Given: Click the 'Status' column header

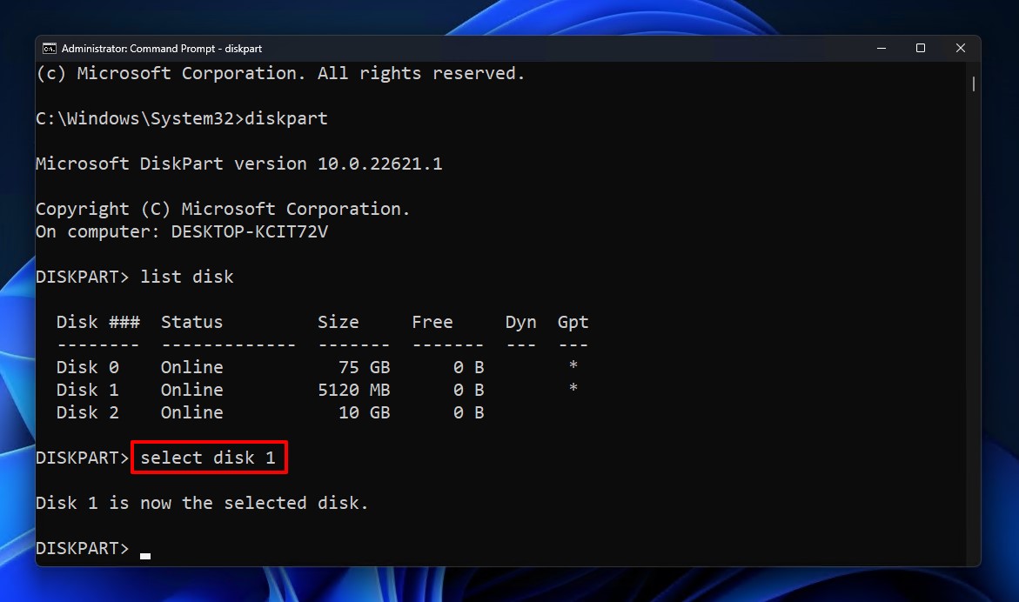Looking at the screenshot, I should [x=191, y=322].
